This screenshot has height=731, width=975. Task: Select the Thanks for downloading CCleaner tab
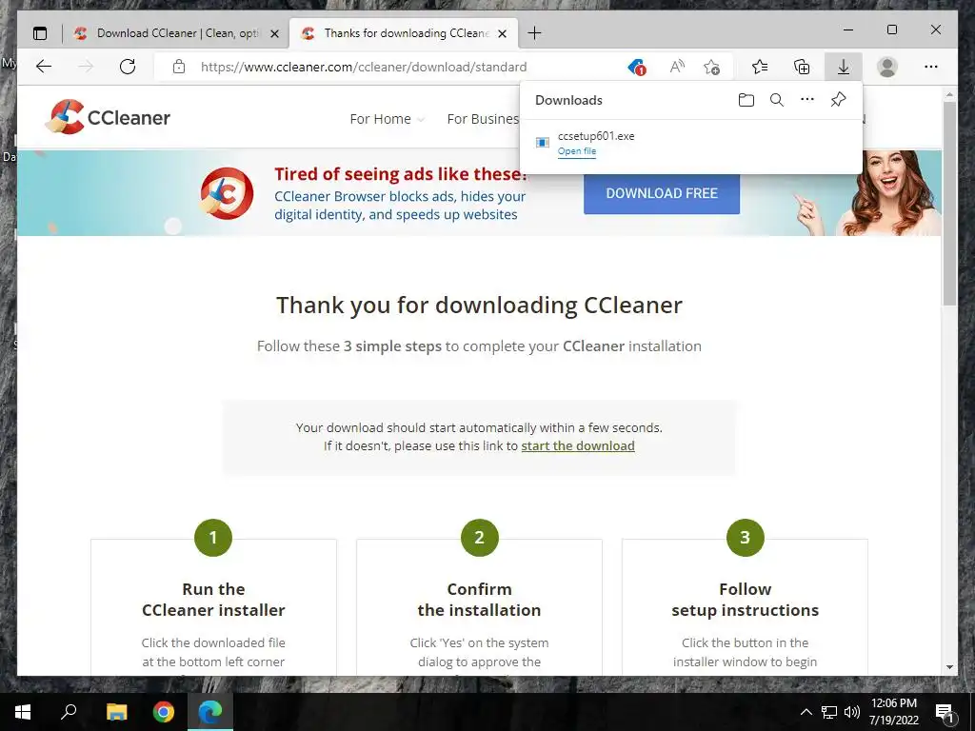tap(406, 33)
